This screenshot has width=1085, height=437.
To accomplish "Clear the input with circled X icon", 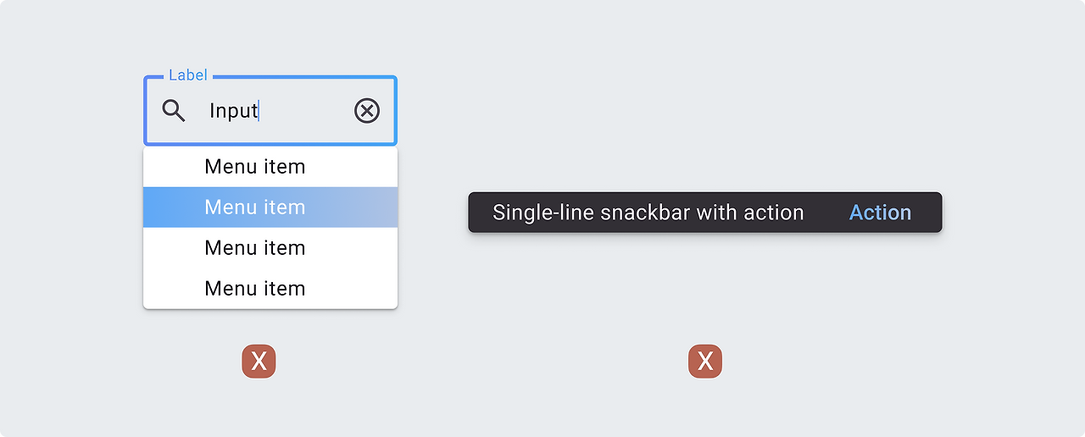I will [367, 111].
